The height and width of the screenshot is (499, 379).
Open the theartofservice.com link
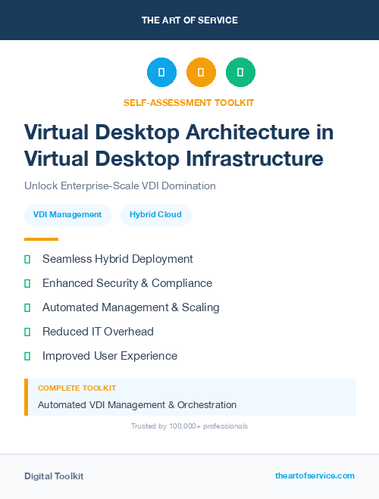315,476
